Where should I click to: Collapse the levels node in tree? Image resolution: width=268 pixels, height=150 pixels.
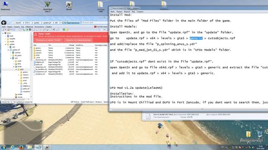tap(14, 67)
